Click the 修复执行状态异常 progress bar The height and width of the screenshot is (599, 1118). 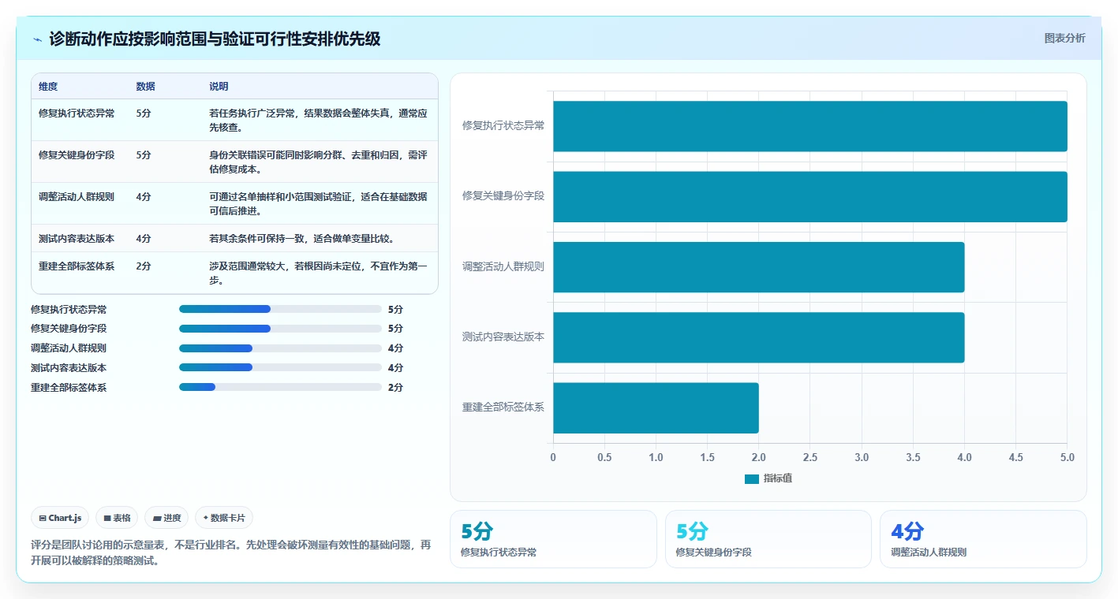coord(280,309)
